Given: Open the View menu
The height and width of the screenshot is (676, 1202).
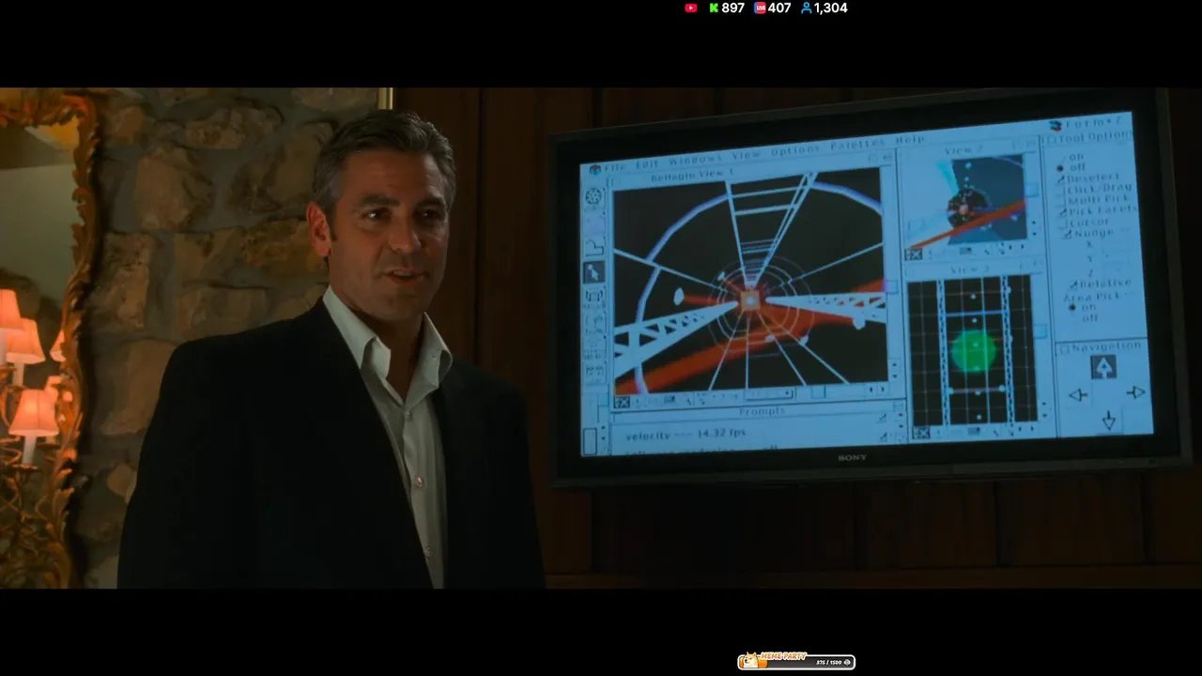Looking at the screenshot, I should [x=746, y=155].
